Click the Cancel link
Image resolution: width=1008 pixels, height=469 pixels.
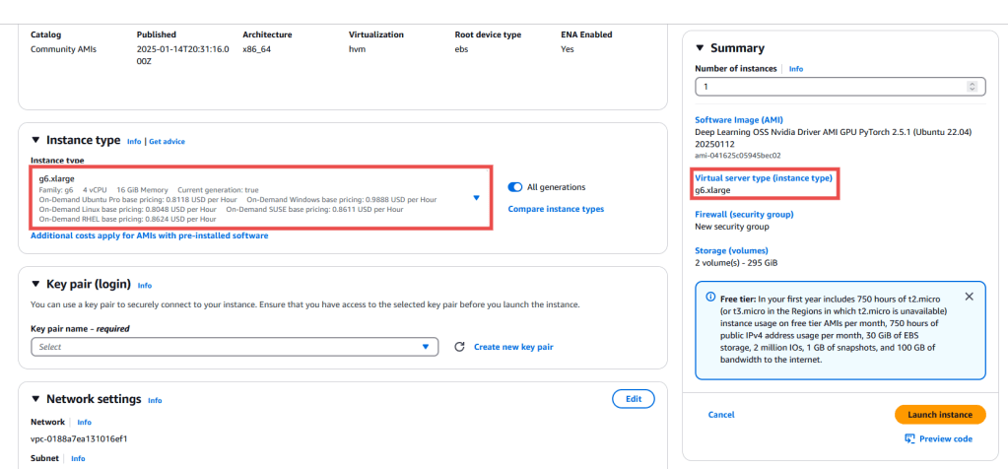pos(721,415)
